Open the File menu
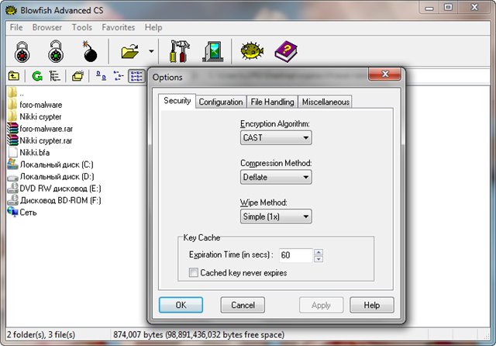 tap(16, 28)
